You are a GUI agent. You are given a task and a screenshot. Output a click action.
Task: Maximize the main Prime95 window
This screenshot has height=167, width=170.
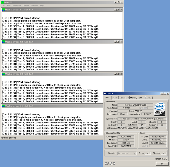(119, 2)
